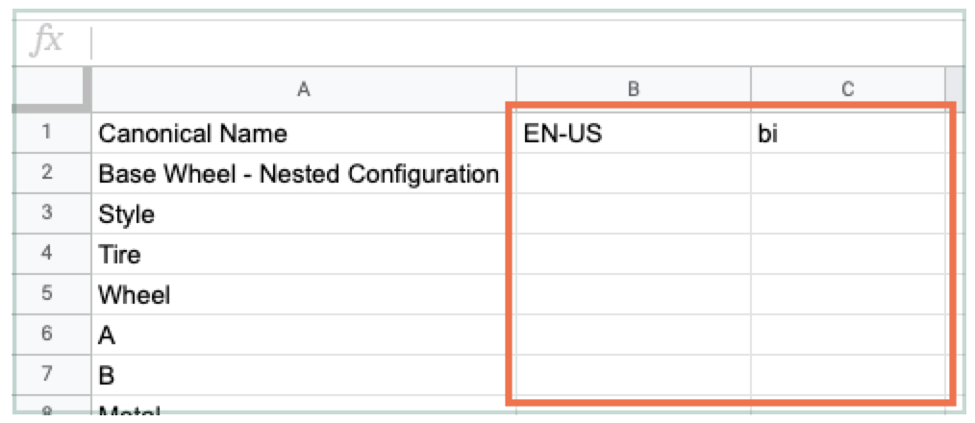
Task: Select column C header
Action: point(847,89)
